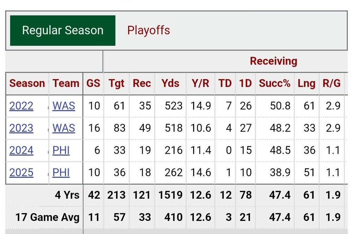Sort by Yds column header

pos(170,83)
